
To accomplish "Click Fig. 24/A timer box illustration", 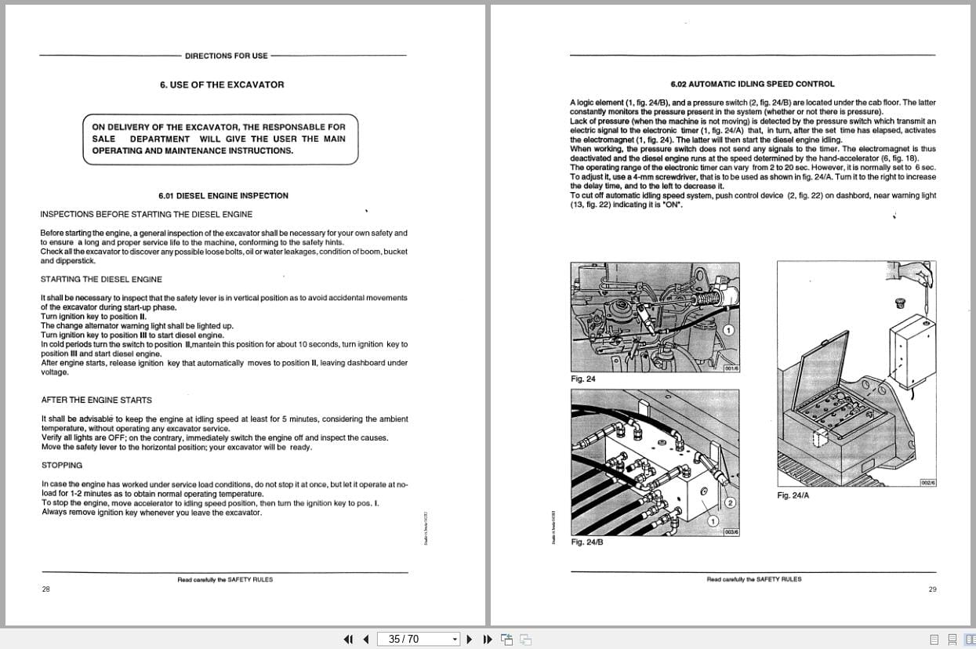I will click(x=857, y=374).
